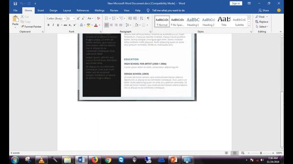Zoom in using the plus button
293x164 pixels.
click(x=273, y=153)
